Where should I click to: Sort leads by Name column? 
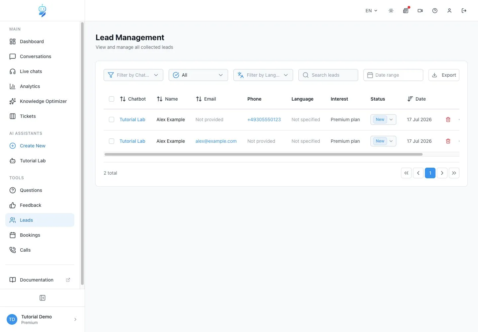pos(167,99)
